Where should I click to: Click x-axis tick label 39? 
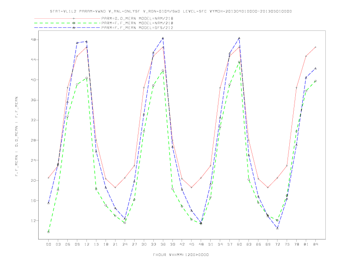tap(172, 244)
